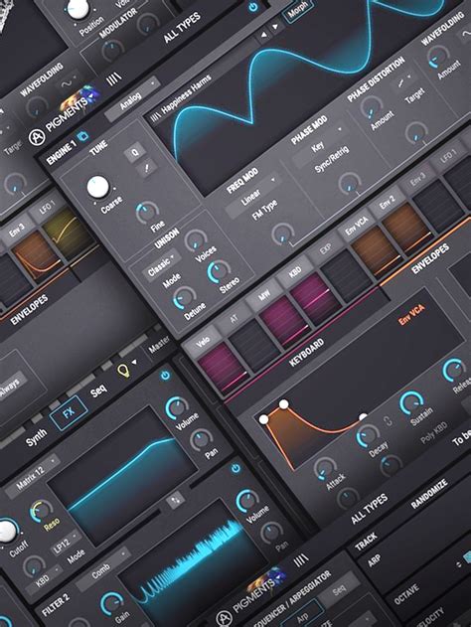Click the Fine tune knob
The width and height of the screenshot is (471, 627).
pos(147,212)
